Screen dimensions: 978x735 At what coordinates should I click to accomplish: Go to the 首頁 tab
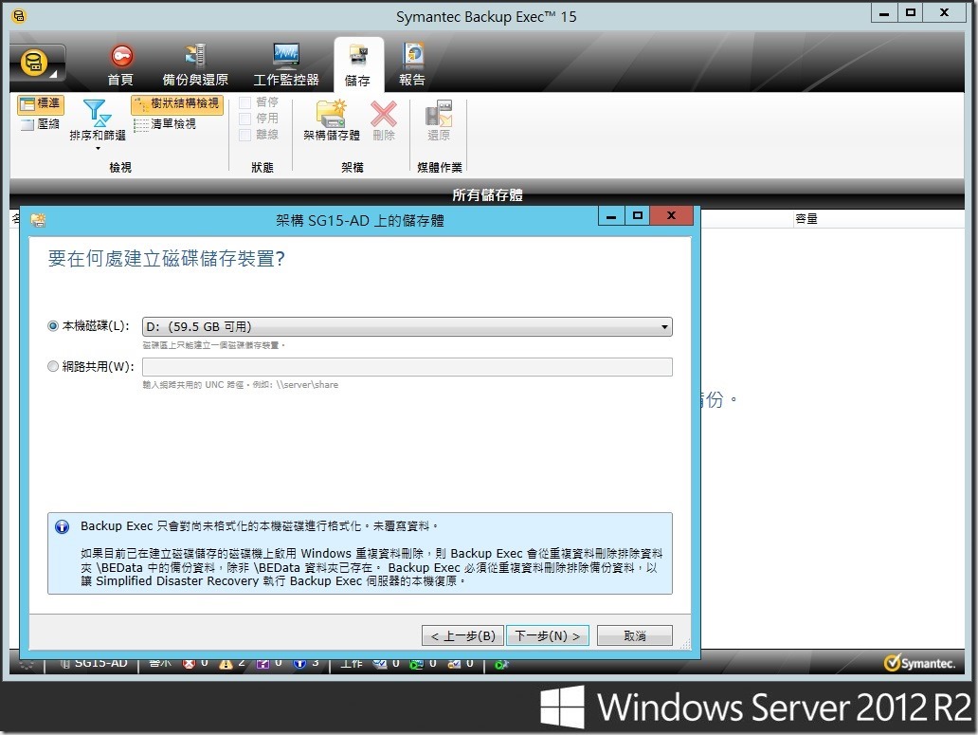point(120,65)
